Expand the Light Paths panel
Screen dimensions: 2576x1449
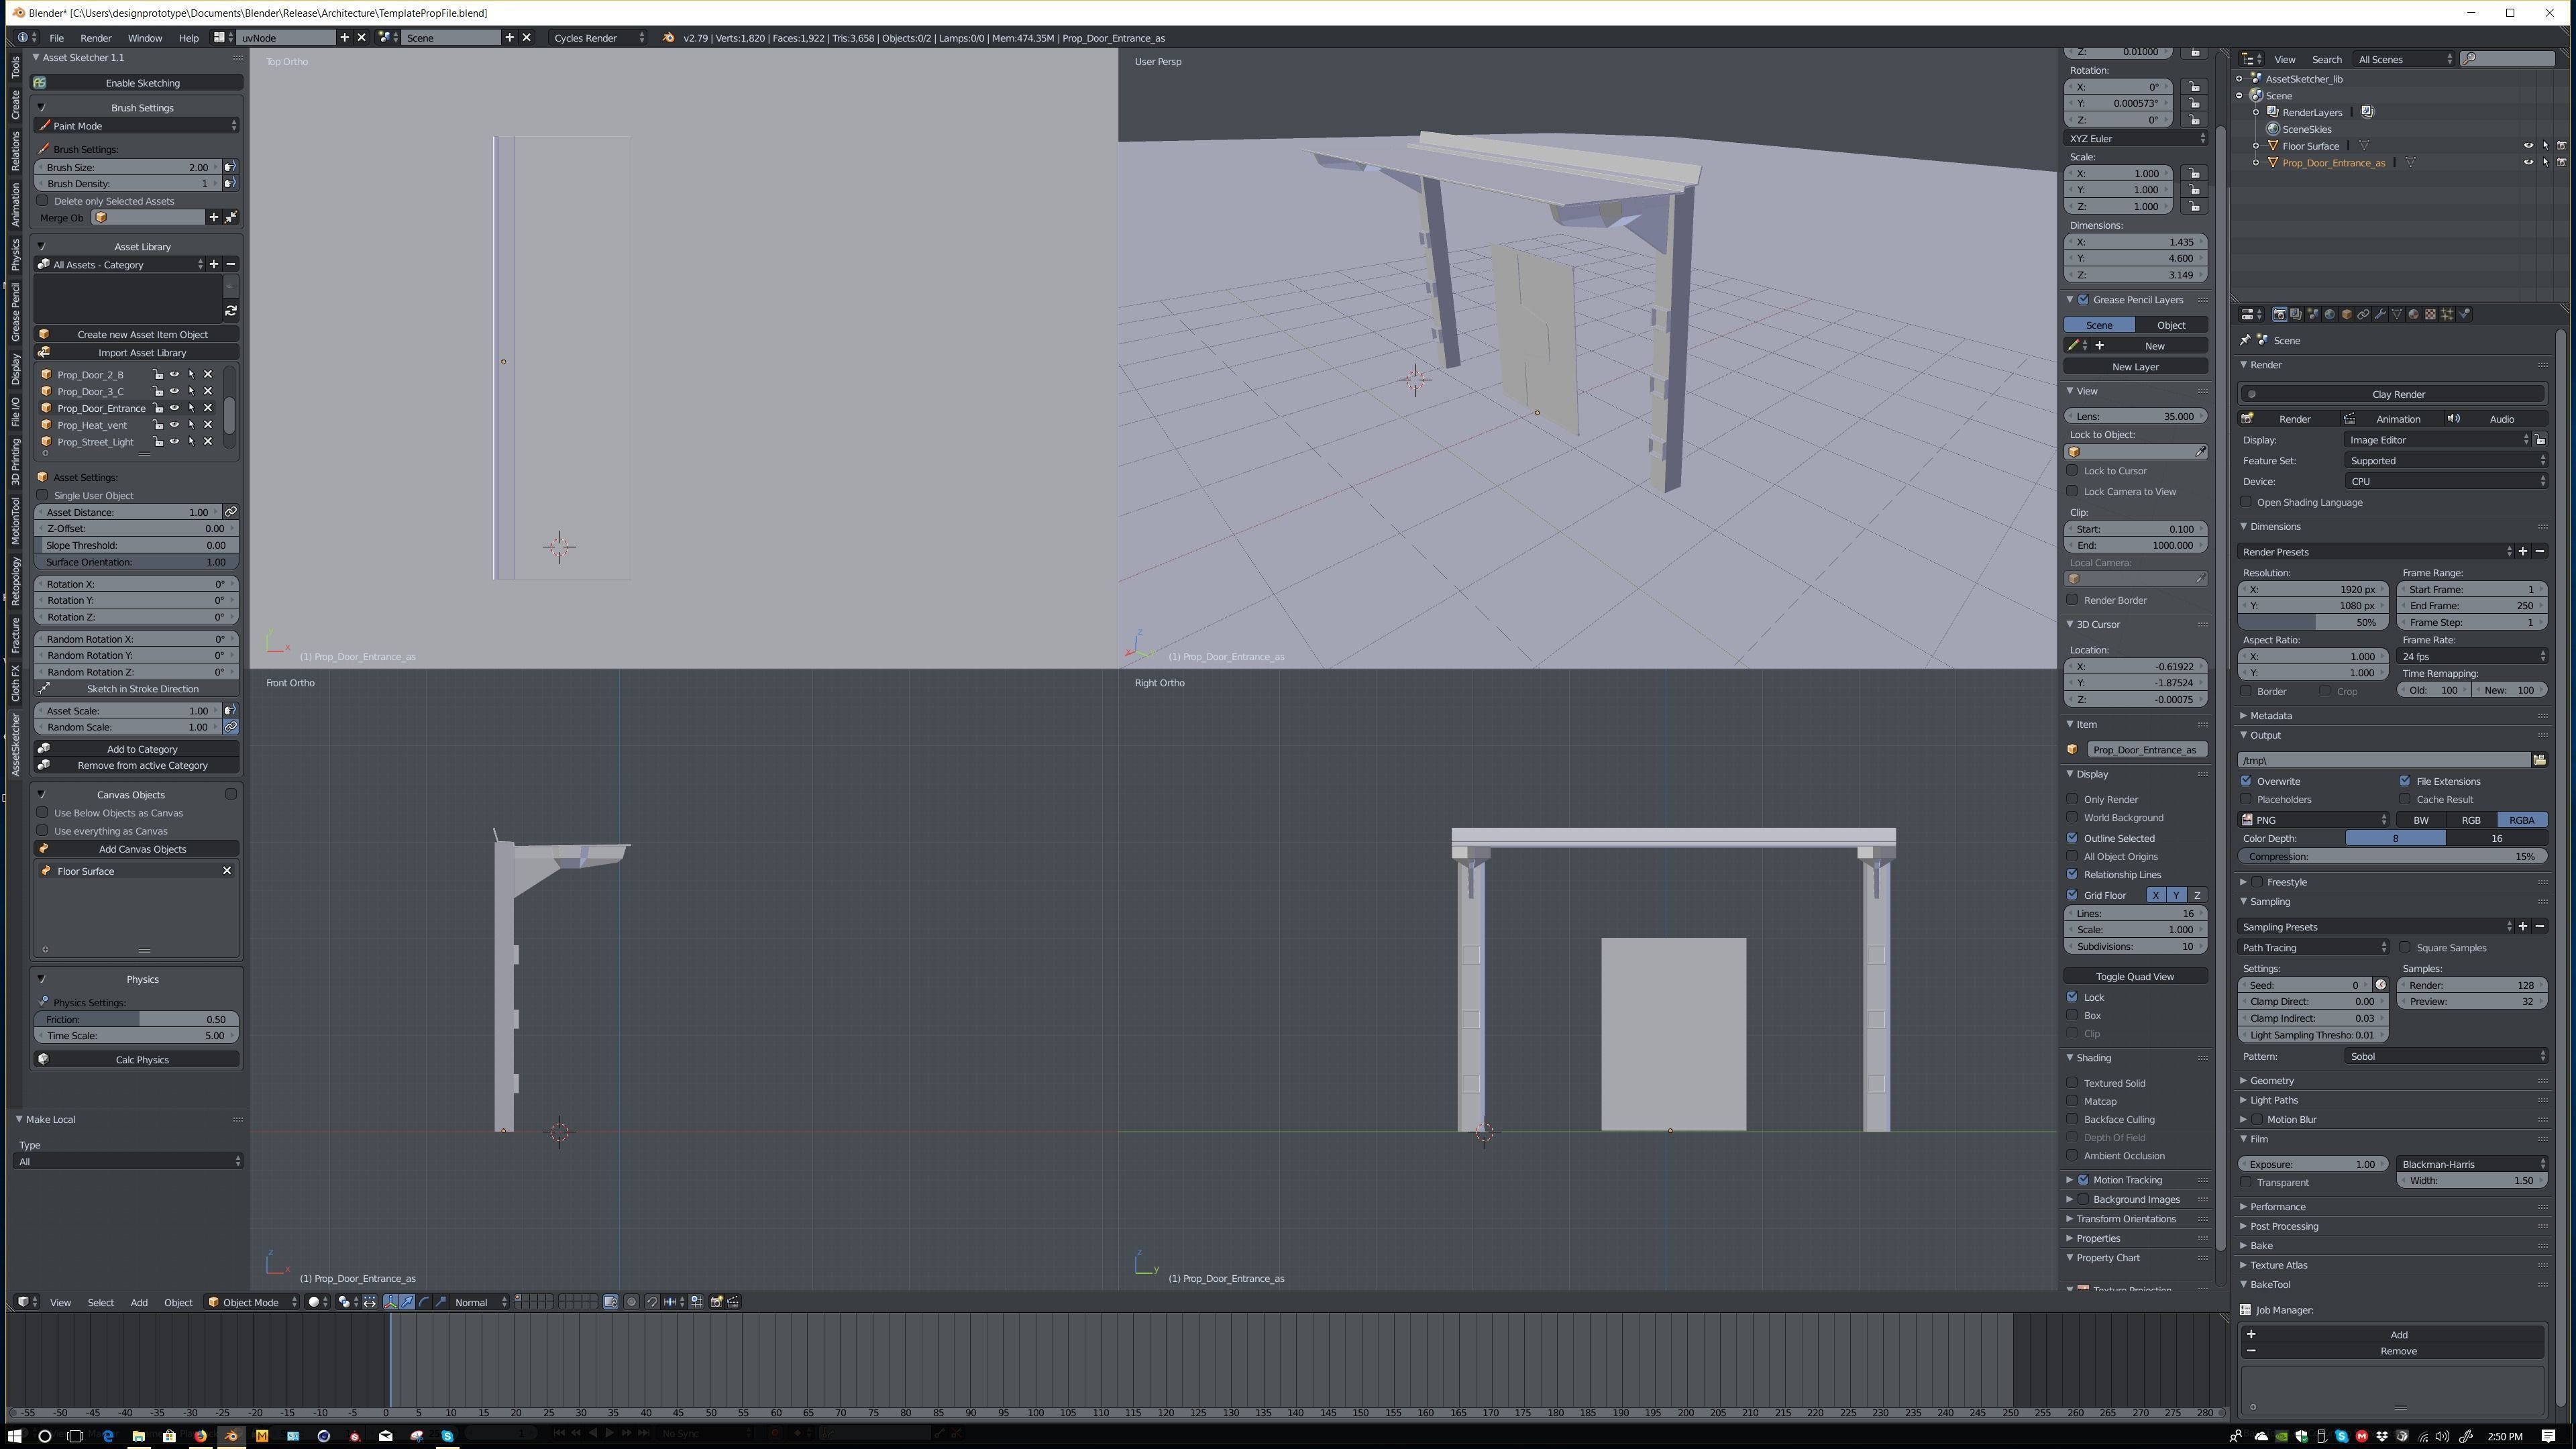[x=2273, y=1100]
